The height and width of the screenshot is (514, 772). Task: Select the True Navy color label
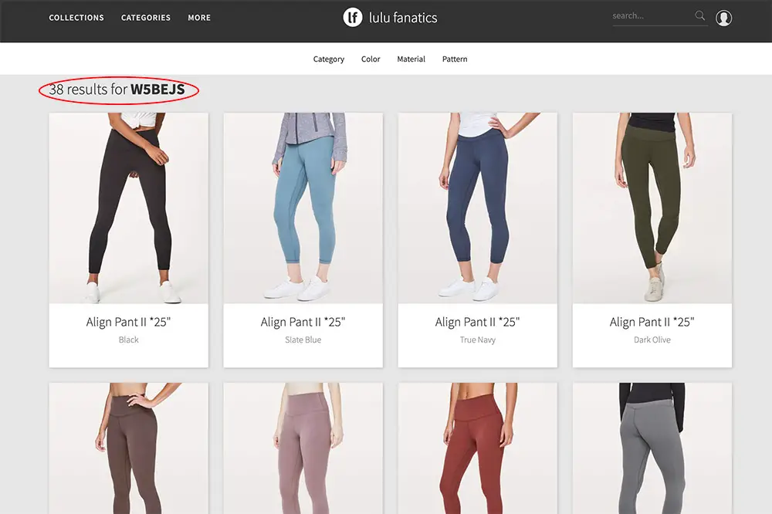point(478,340)
